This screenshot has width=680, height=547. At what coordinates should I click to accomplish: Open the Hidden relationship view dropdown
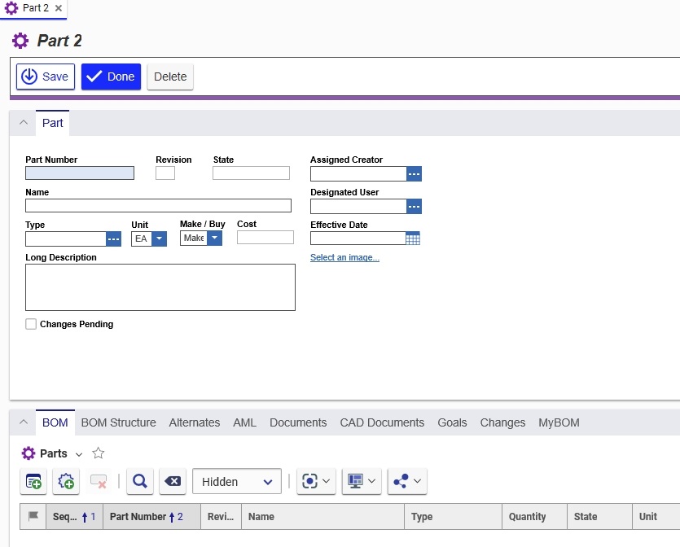click(x=237, y=482)
